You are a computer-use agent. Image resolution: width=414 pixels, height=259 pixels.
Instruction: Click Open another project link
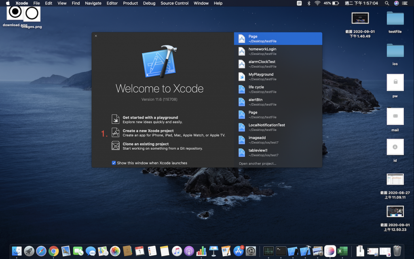pyautogui.click(x=258, y=163)
